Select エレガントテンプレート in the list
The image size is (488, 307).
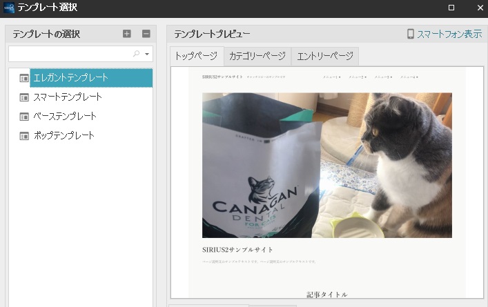point(91,78)
